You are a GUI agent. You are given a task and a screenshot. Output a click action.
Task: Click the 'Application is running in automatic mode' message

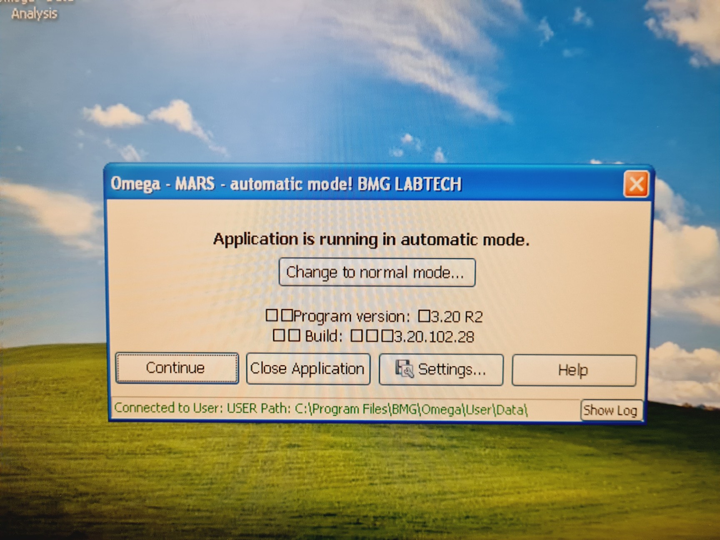click(x=371, y=240)
